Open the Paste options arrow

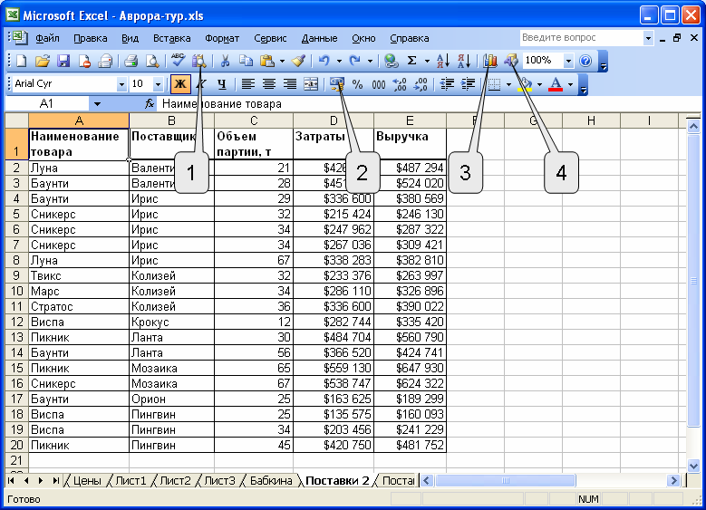(283, 61)
